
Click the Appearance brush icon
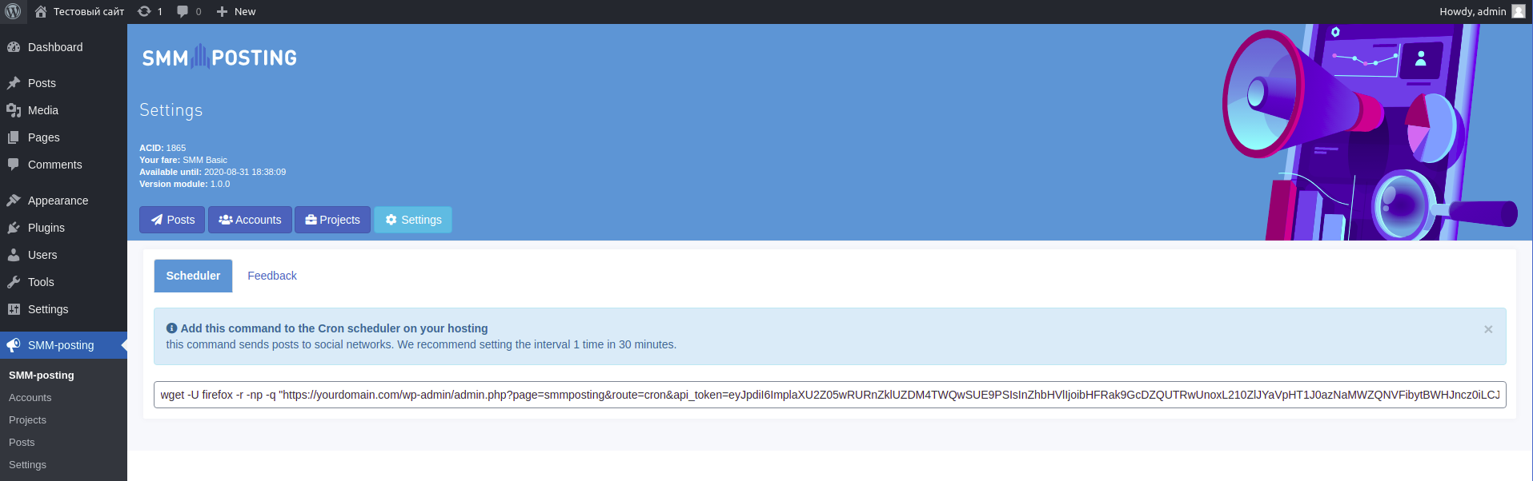coord(14,201)
